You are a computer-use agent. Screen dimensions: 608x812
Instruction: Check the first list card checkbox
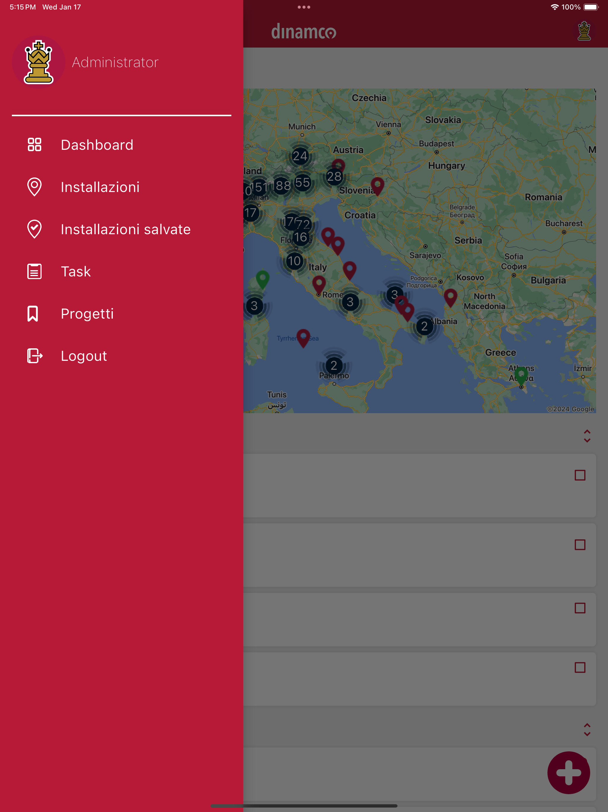point(580,475)
